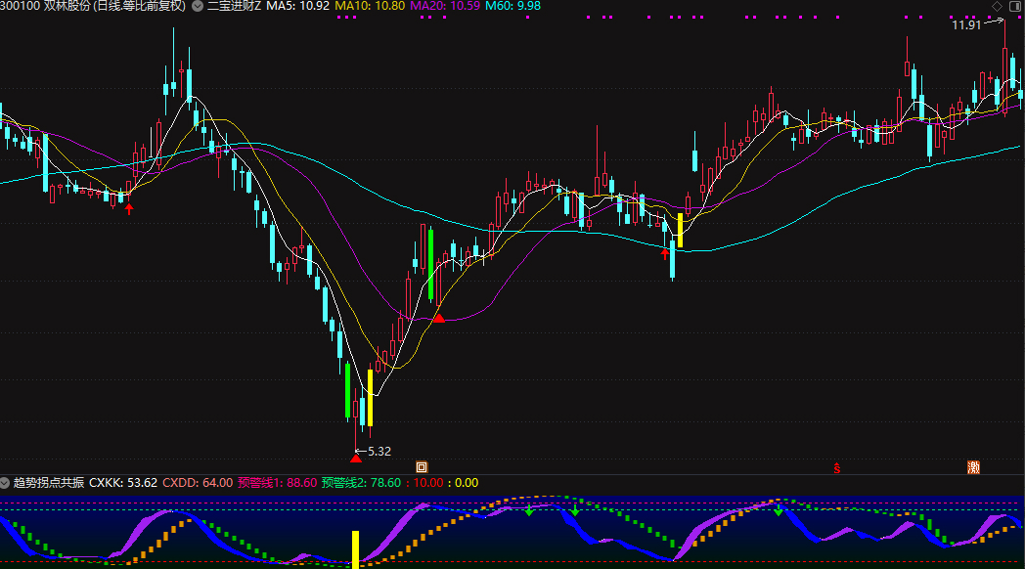The image size is (1025, 569).
Task: Click the M60: 9.98 value
Action: [x=513, y=7]
